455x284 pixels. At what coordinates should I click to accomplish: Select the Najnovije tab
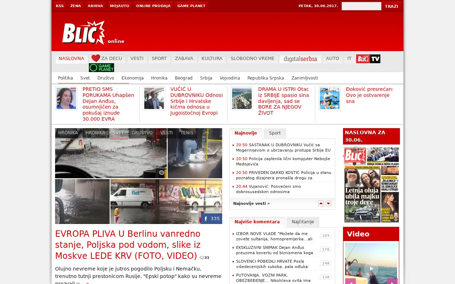[x=246, y=133]
